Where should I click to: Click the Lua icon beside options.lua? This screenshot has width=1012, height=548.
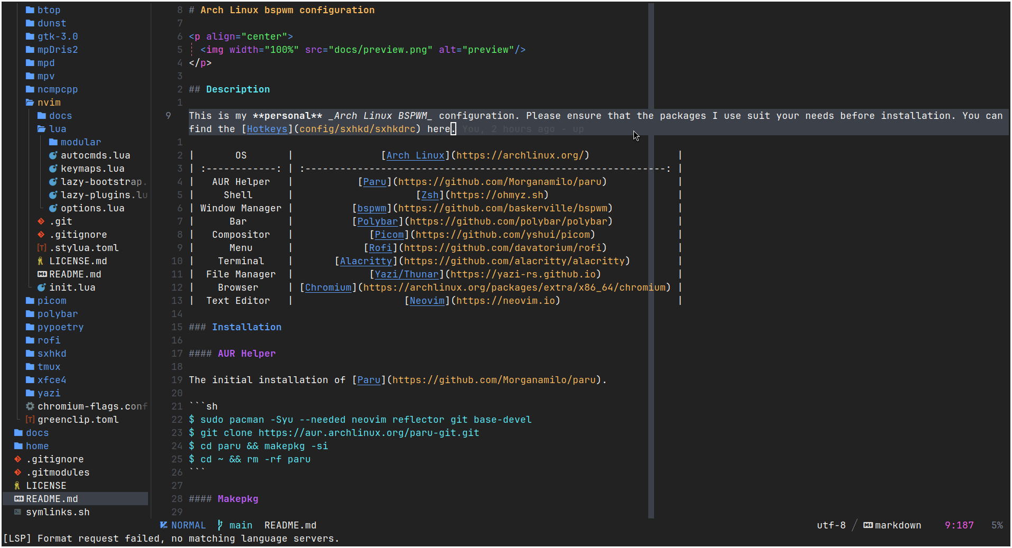click(x=53, y=208)
